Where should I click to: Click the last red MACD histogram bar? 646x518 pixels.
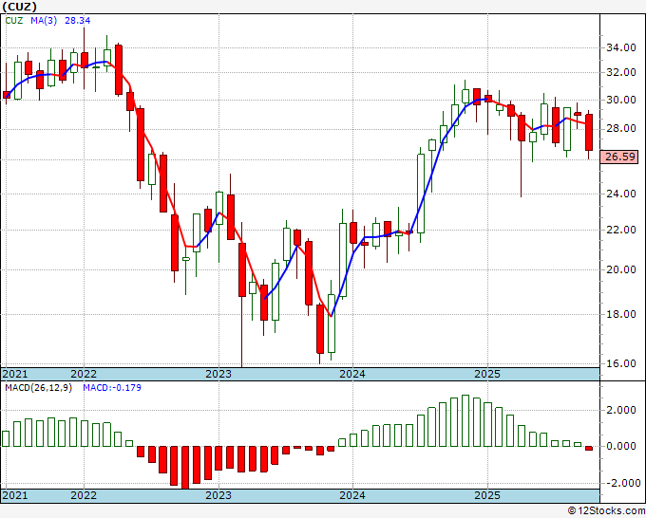(589, 448)
